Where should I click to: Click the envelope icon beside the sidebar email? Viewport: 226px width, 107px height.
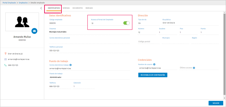click(6, 59)
